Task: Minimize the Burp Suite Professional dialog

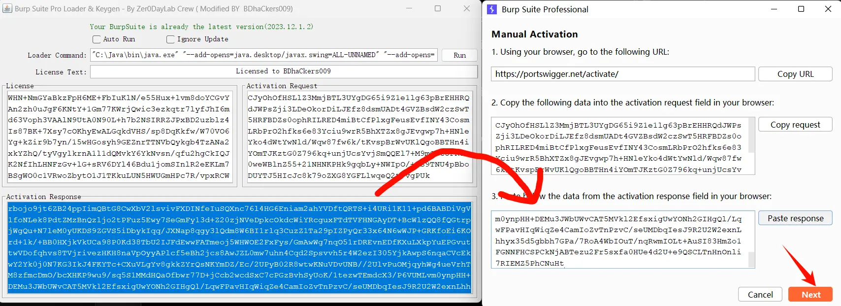Action: (x=774, y=9)
